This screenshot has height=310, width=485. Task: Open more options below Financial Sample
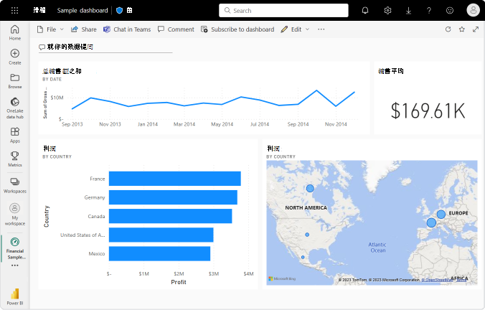pos(15,266)
